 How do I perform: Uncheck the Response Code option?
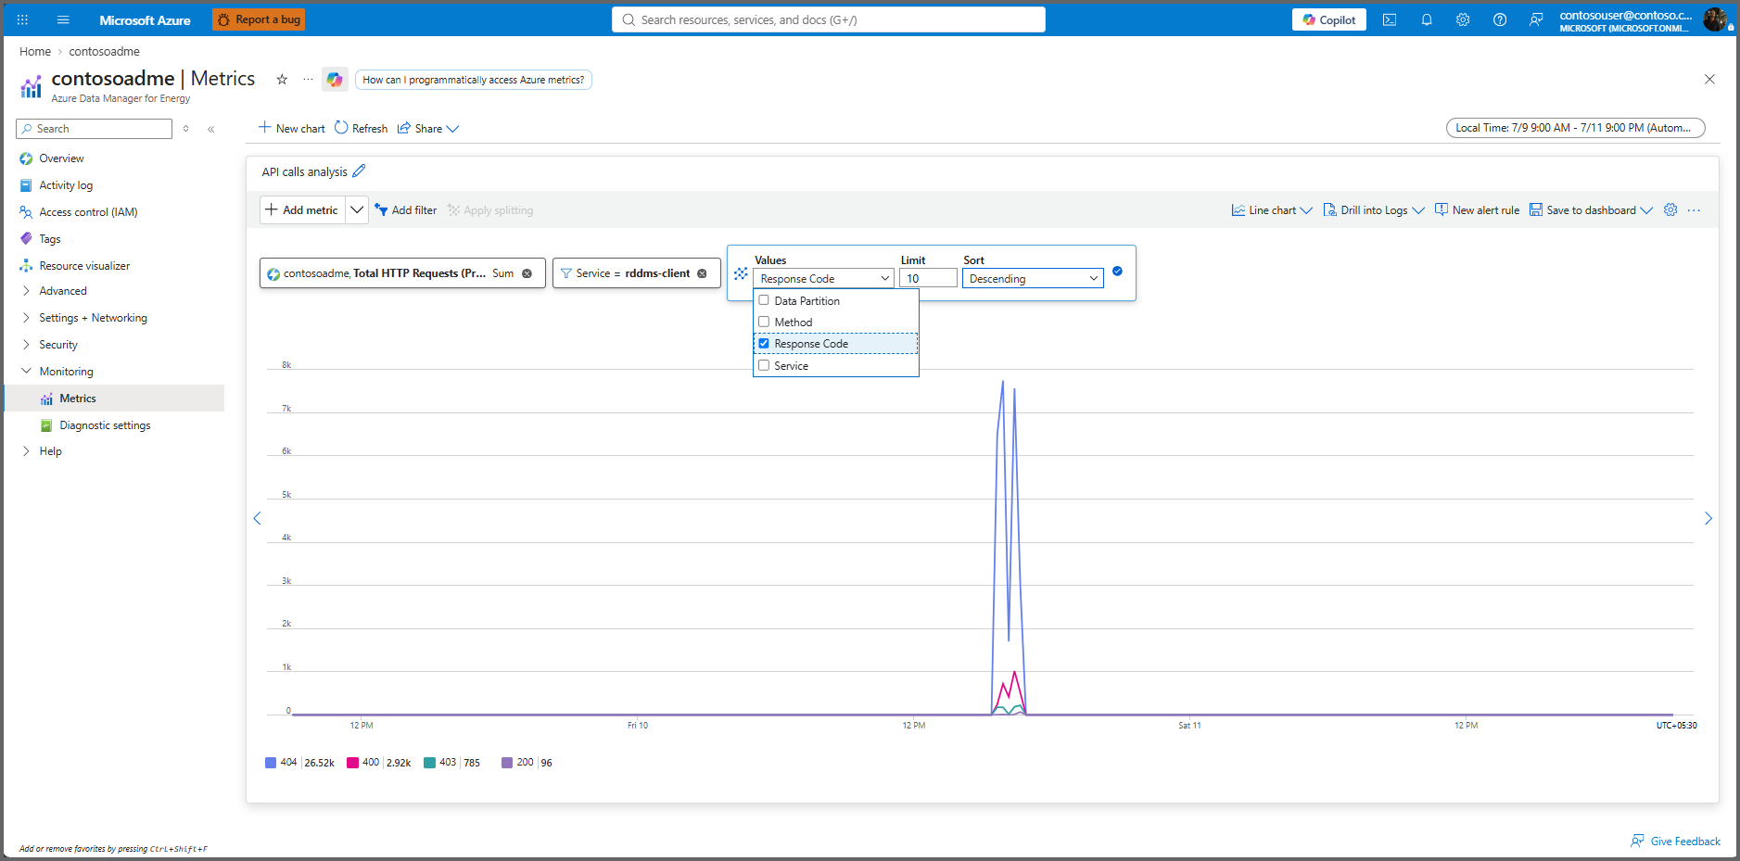(x=764, y=343)
